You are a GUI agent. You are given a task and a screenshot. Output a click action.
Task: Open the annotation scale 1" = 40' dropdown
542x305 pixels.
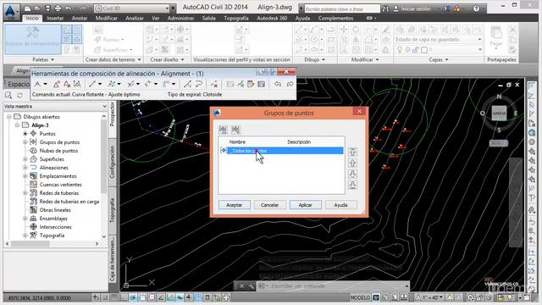point(430,297)
